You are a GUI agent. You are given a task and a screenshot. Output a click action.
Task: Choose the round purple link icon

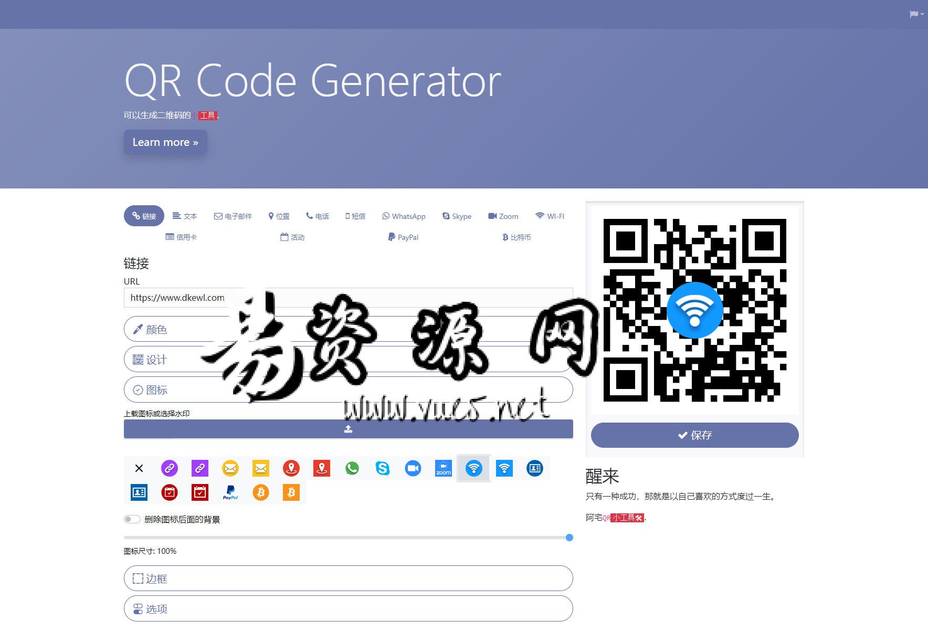(170, 468)
